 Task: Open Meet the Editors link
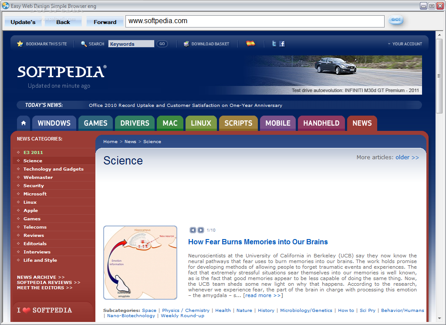tap(45, 287)
